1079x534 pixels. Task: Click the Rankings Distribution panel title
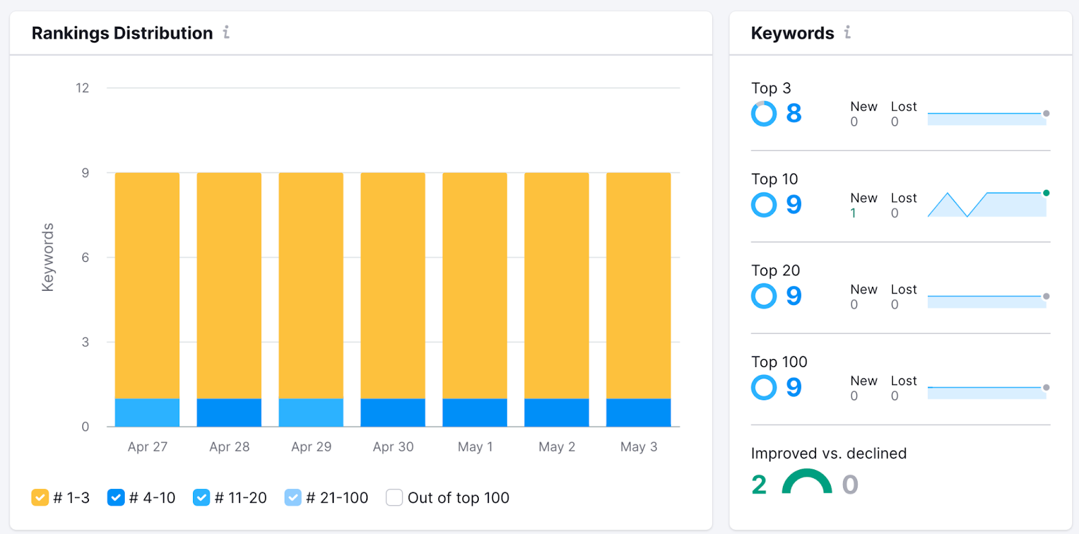pos(122,33)
